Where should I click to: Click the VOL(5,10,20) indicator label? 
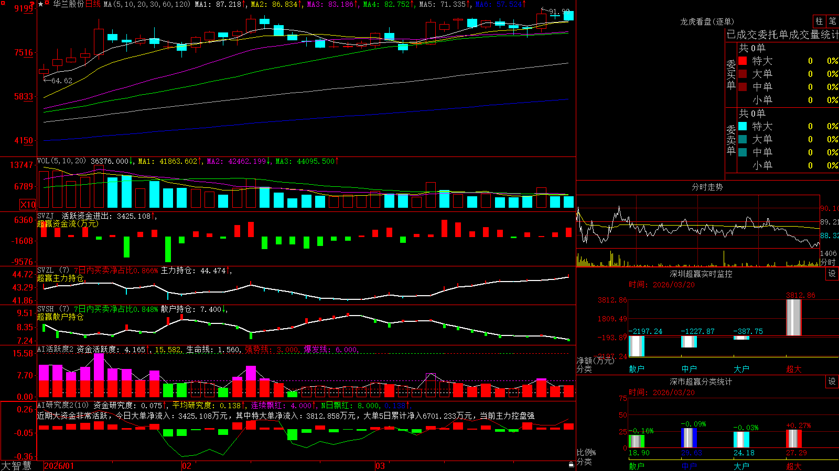(x=61, y=161)
